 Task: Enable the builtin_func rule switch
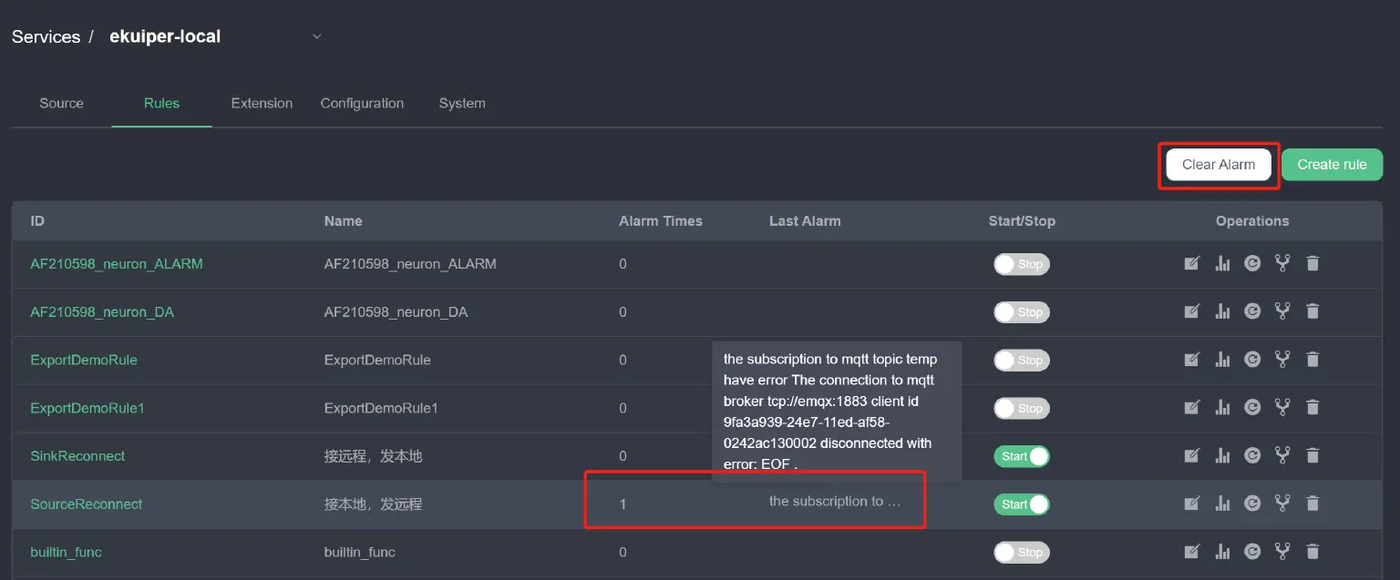[1021, 553]
